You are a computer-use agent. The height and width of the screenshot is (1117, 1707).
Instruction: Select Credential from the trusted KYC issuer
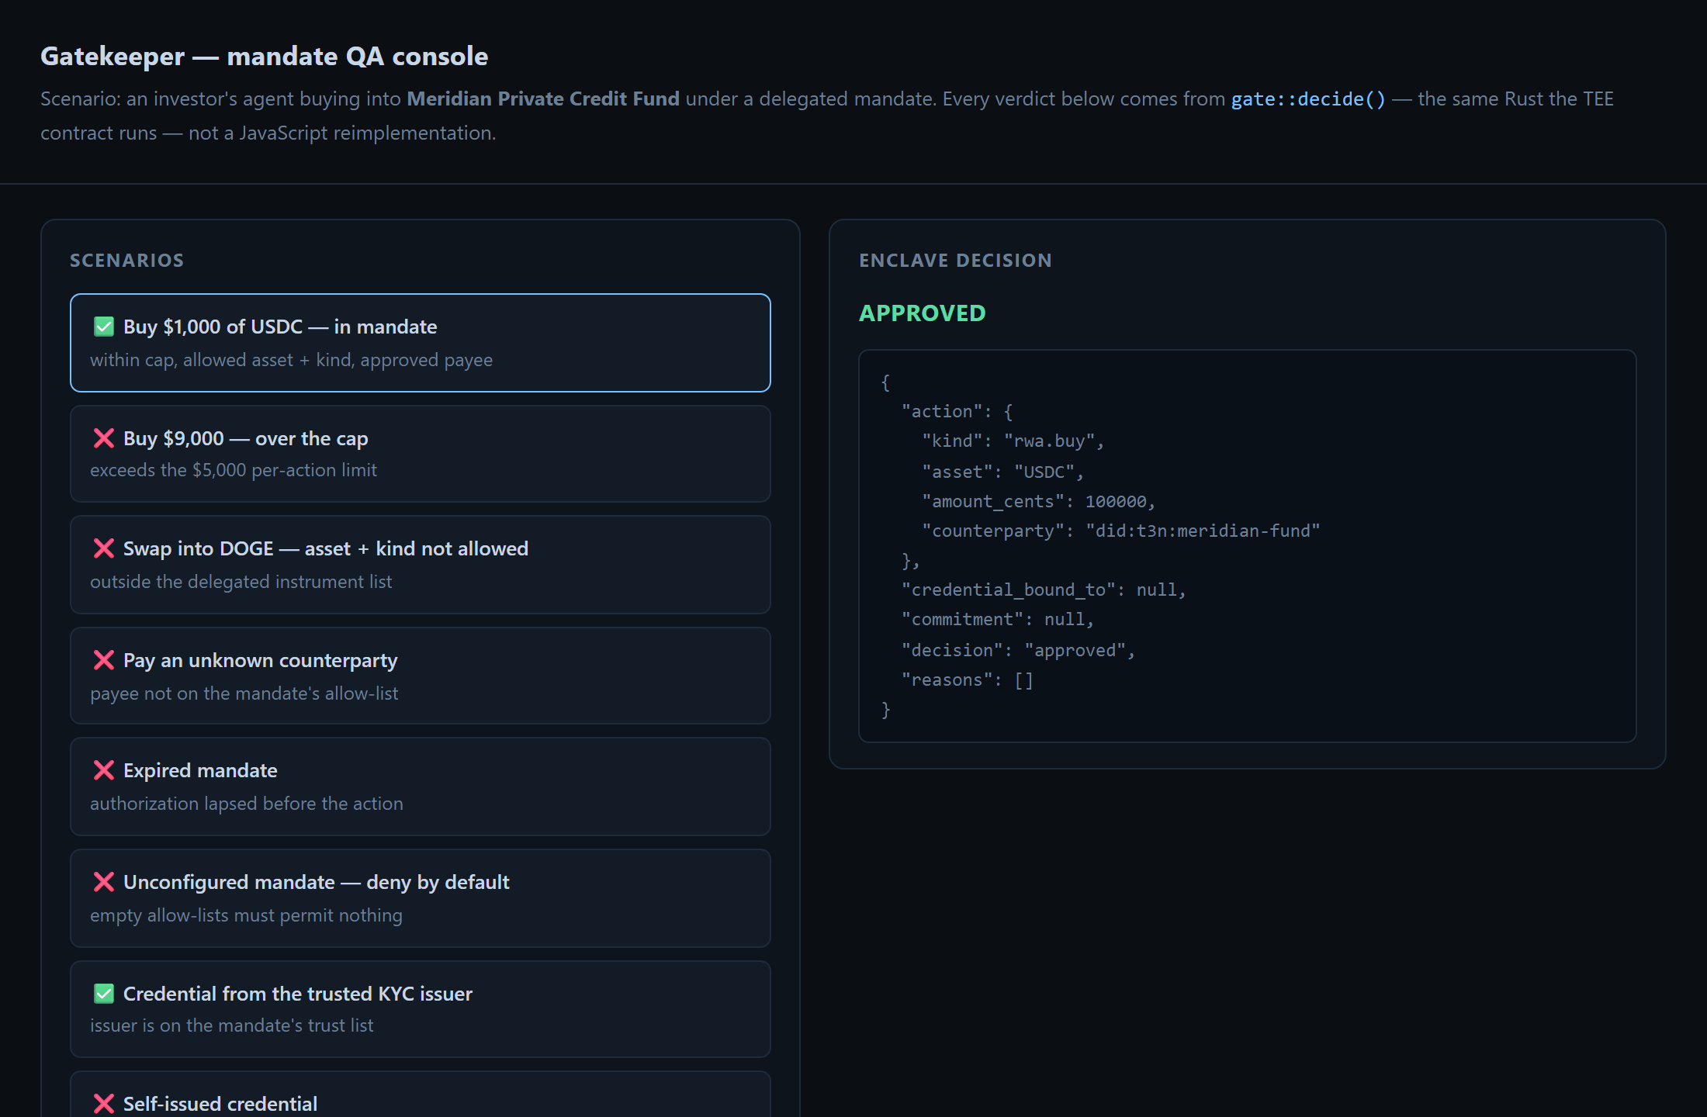420,1009
